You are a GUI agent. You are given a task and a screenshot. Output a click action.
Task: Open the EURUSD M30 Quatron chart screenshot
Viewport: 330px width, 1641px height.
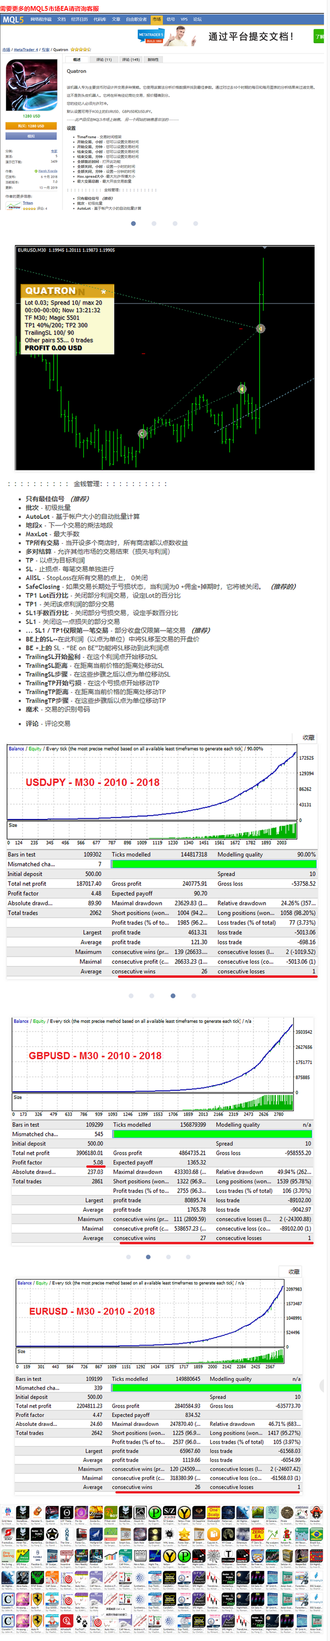(x=165, y=358)
